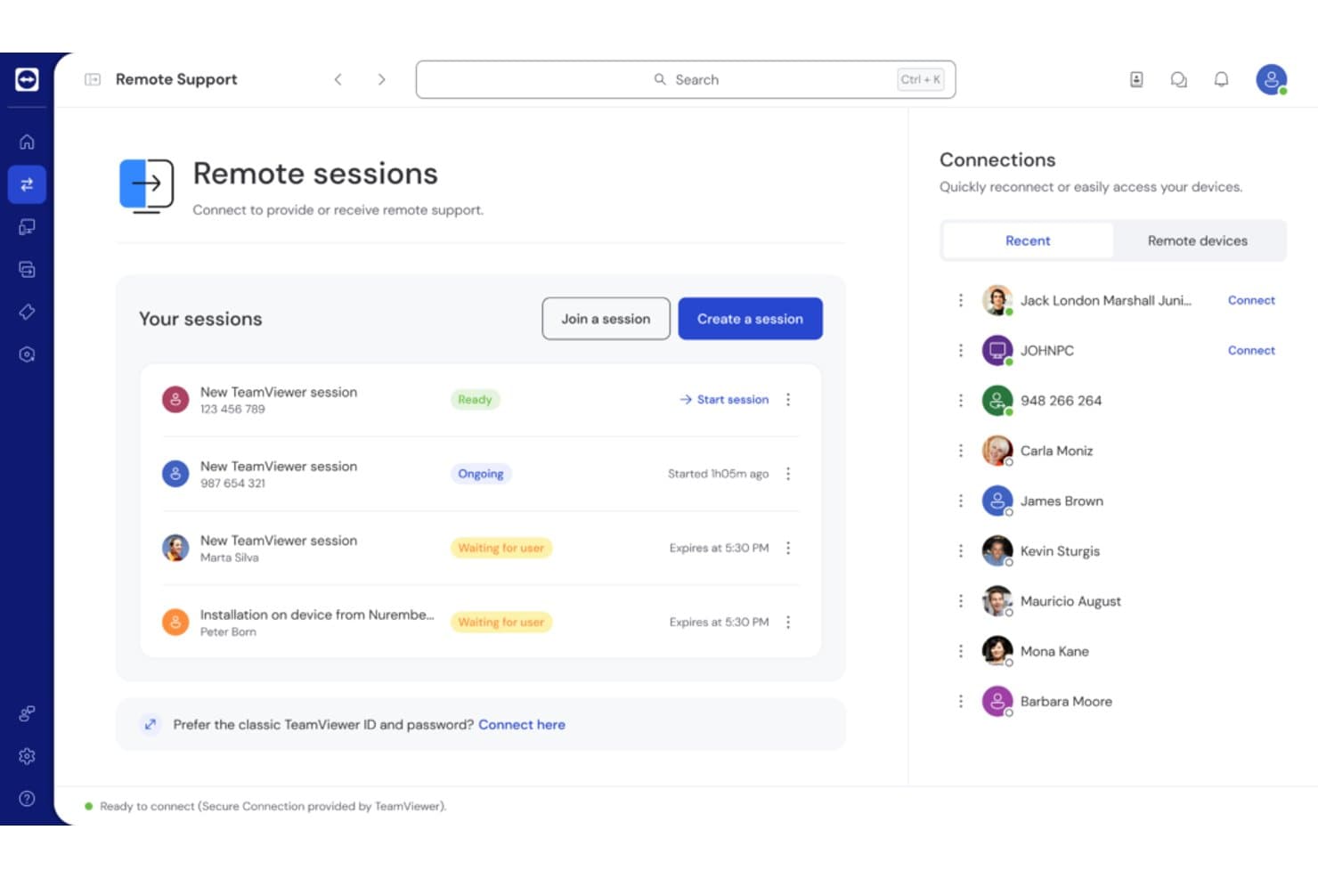The image size is (1318, 879).
Task: Click the two-windows icon in sidebar
Action: [27, 269]
